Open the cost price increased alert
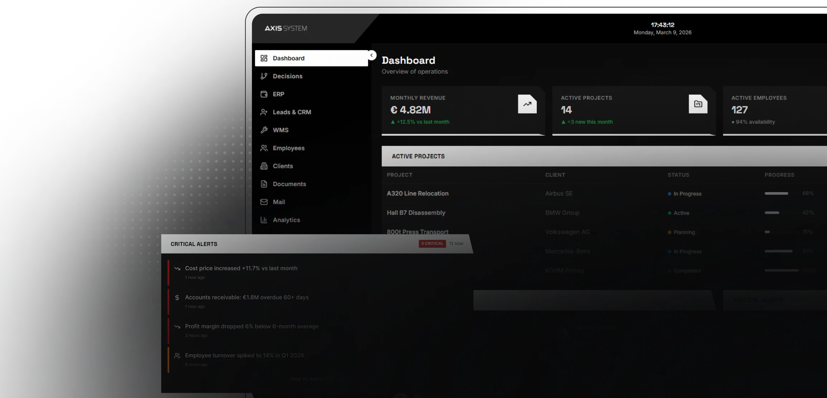Viewport: 827px width, 398px height. click(x=241, y=268)
